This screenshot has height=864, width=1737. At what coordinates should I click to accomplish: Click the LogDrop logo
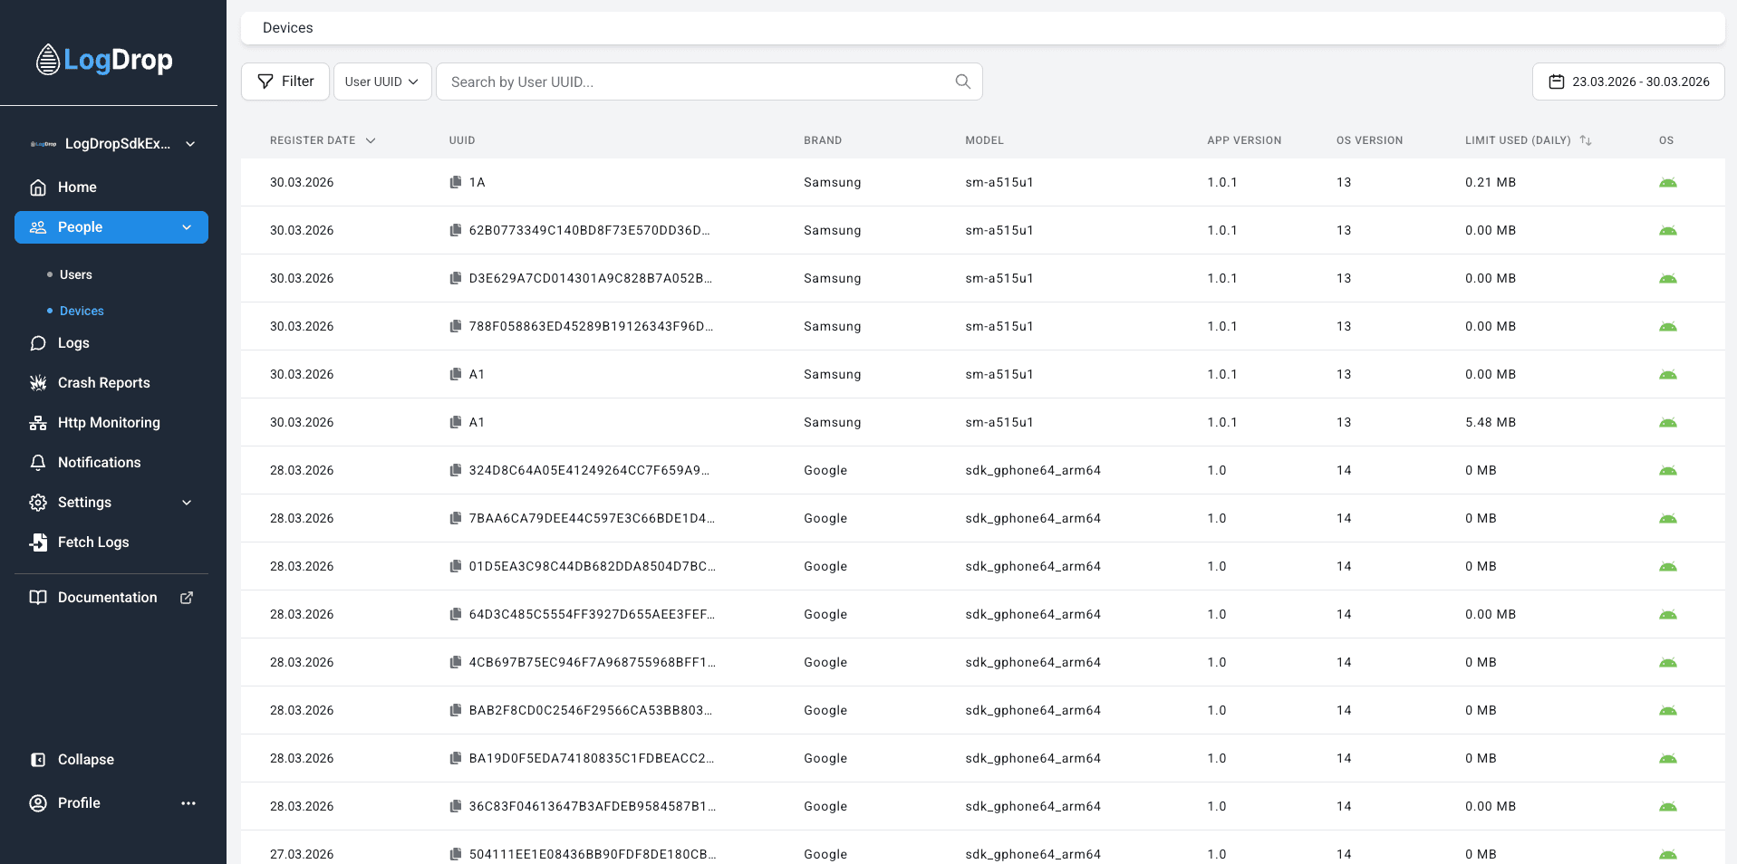pyautogui.click(x=104, y=60)
